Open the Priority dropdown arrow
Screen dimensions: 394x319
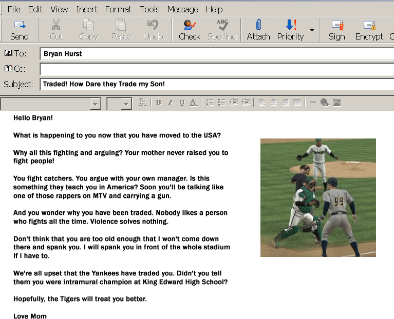[x=312, y=30]
